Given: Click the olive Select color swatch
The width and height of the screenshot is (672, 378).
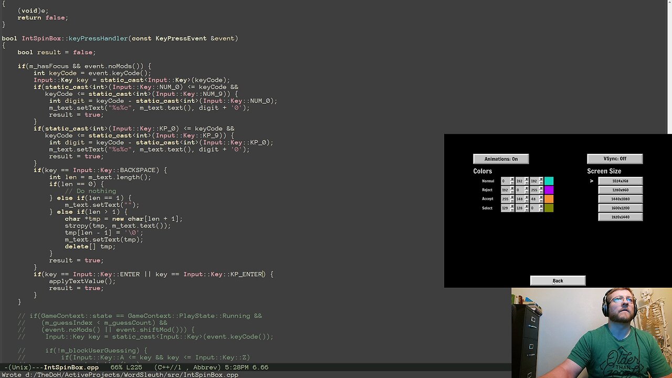Looking at the screenshot, I should click(x=549, y=207).
